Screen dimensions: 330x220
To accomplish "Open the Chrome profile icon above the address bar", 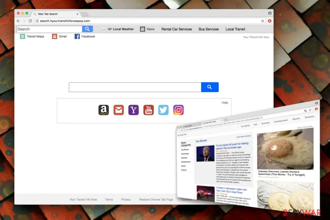I will [270, 13].
